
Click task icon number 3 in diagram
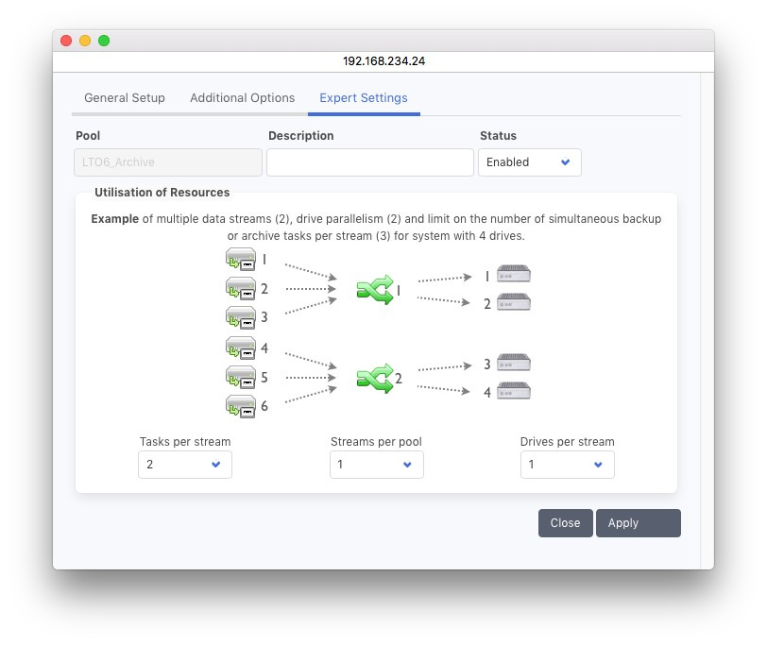pyautogui.click(x=241, y=316)
